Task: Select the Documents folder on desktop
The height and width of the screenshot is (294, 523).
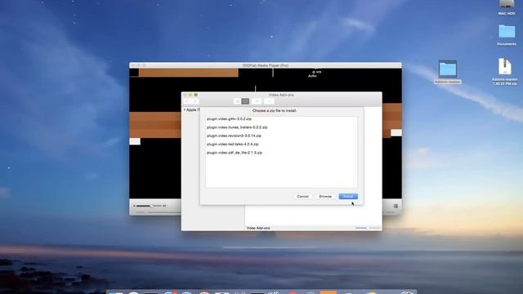Action: (507, 35)
